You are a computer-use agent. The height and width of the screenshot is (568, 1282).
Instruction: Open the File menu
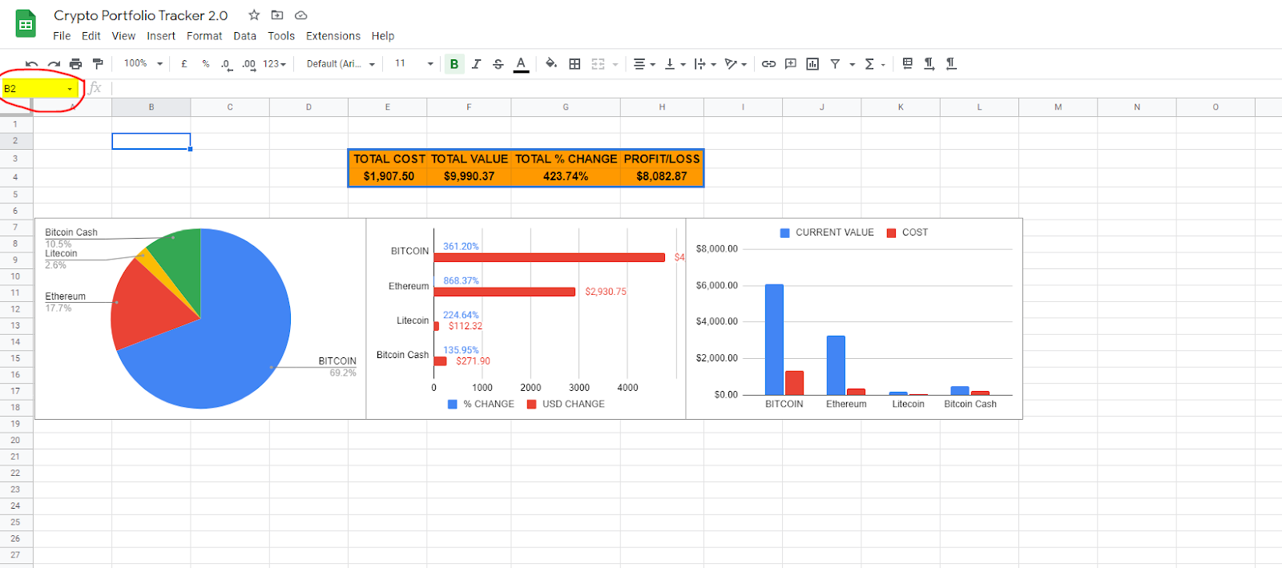click(x=62, y=36)
